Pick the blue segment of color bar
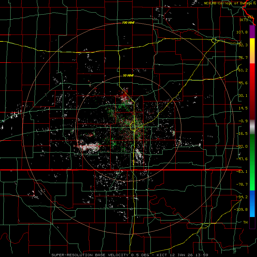The height and width of the screenshot is (257, 257). 252,204
